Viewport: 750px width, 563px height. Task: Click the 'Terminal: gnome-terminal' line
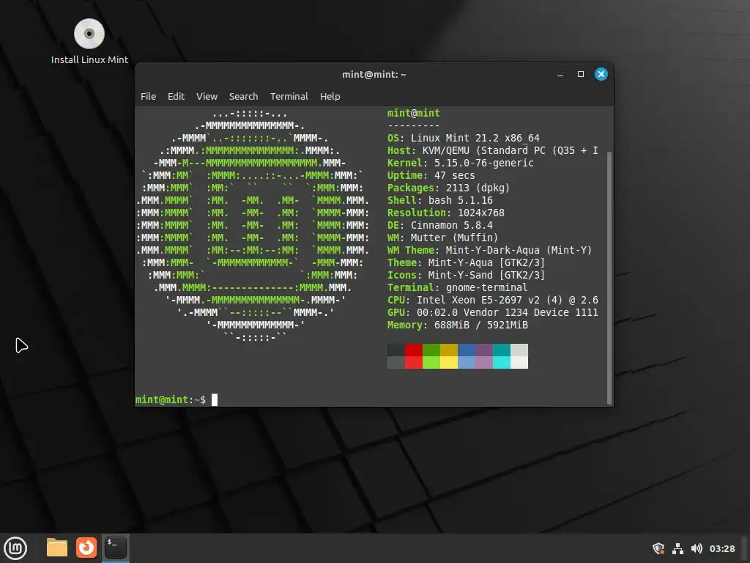458,287
